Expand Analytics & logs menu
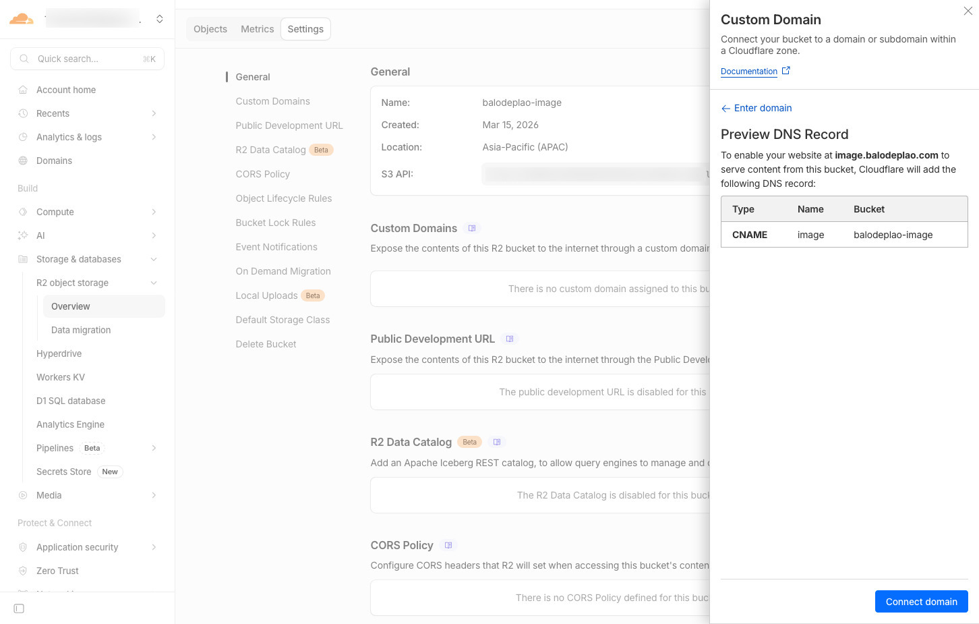 point(154,137)
